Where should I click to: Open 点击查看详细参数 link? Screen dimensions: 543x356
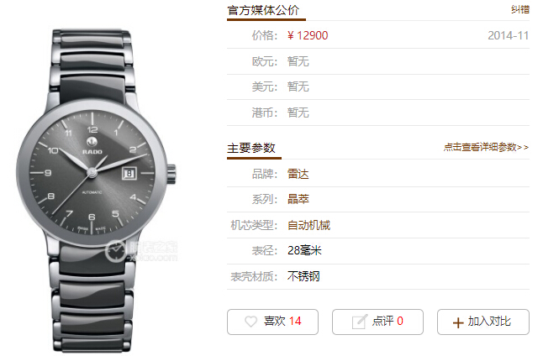click(486, 148)
